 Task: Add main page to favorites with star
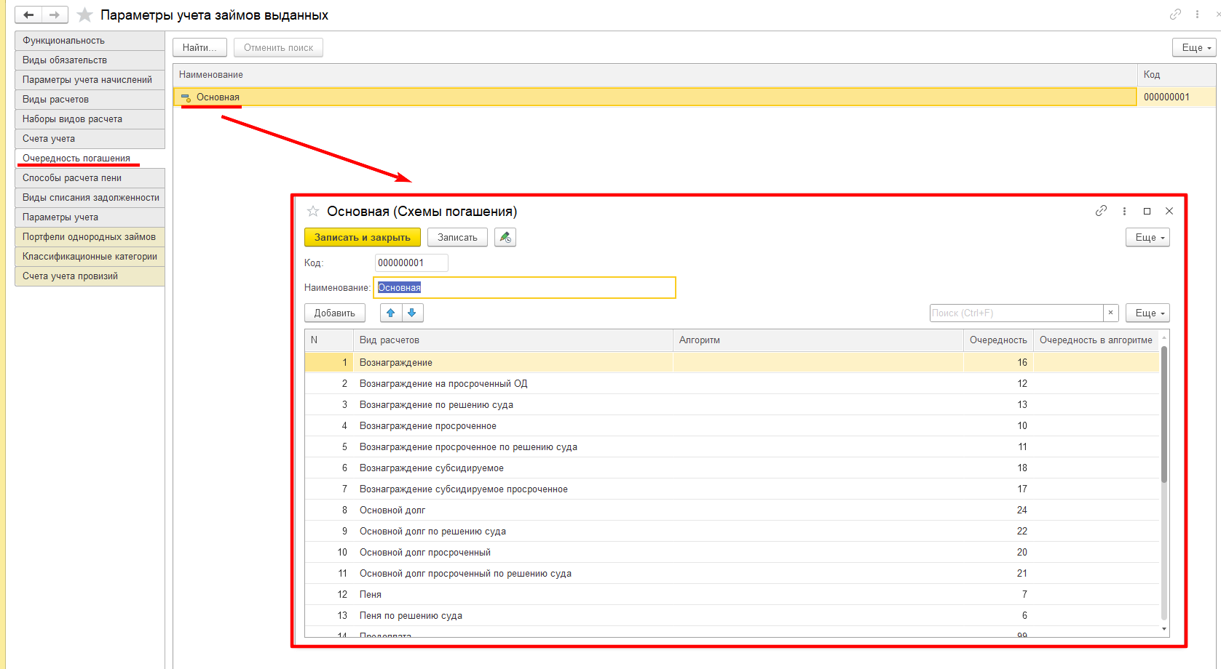point(84,15)
